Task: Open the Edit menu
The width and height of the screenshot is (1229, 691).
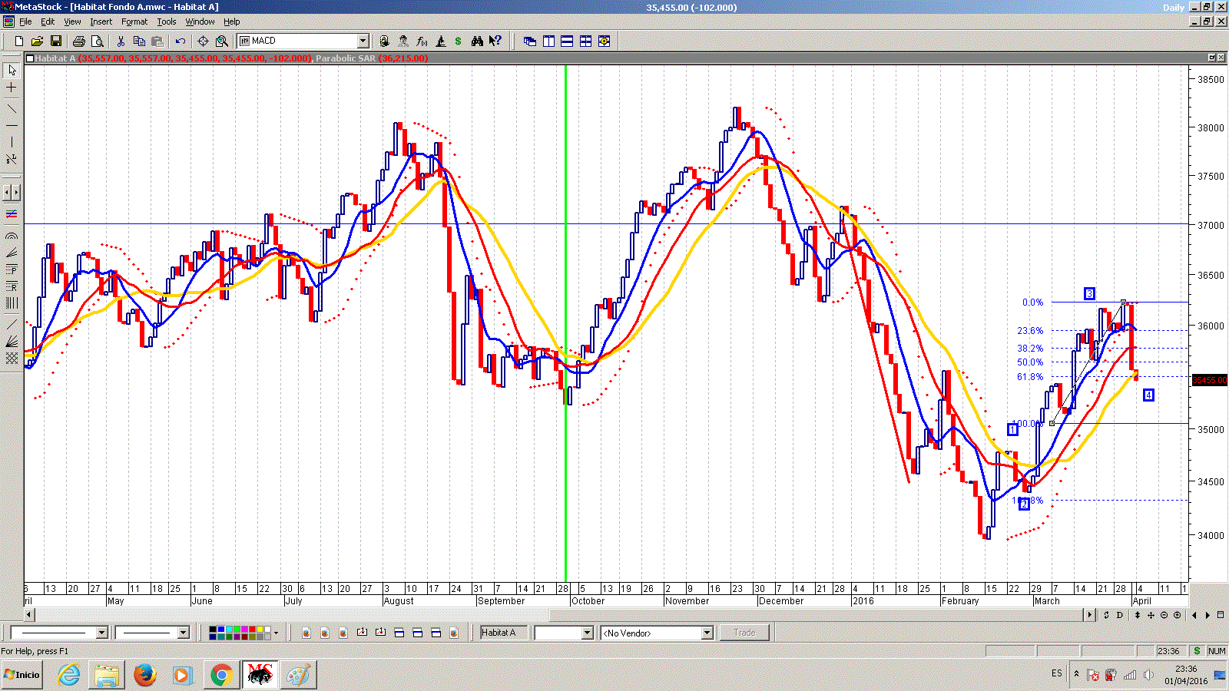Action: 48,21
